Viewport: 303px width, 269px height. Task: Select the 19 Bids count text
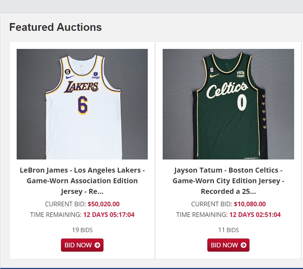click(82, 230)
